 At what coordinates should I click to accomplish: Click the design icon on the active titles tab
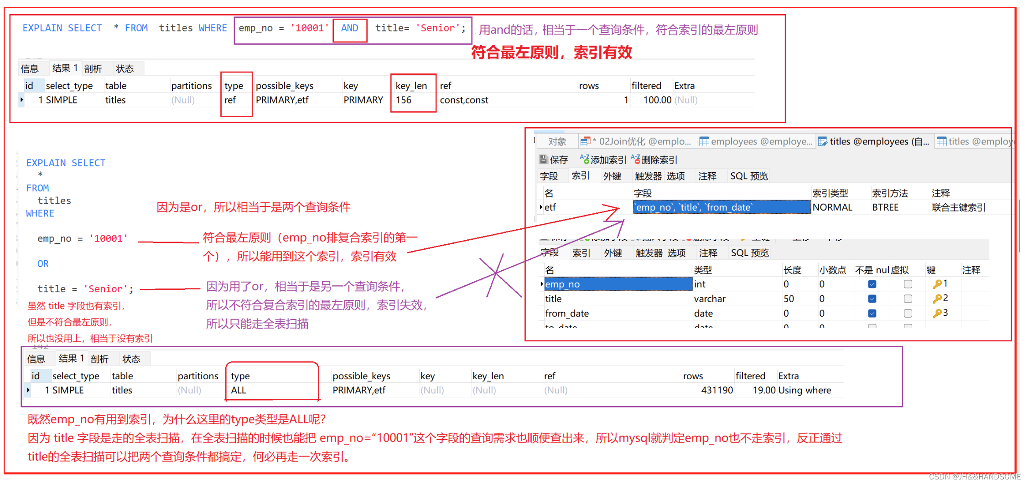pos(823,142)
